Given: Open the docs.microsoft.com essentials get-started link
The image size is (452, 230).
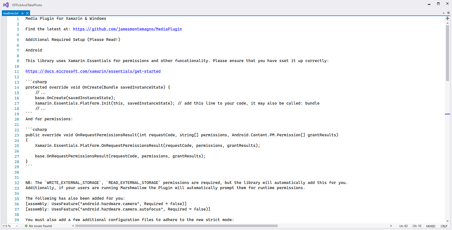Looking at the screenshot, I should tap(93, 71).
